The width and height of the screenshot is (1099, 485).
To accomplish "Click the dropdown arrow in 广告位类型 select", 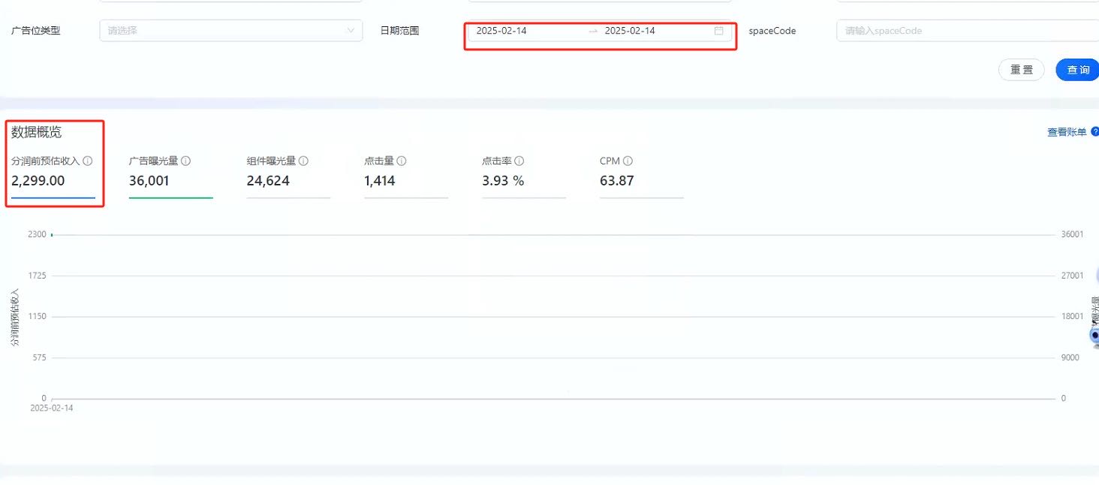I will click(351, 31).
